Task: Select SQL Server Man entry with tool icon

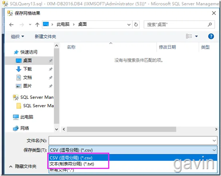Action: pos(33,97)
